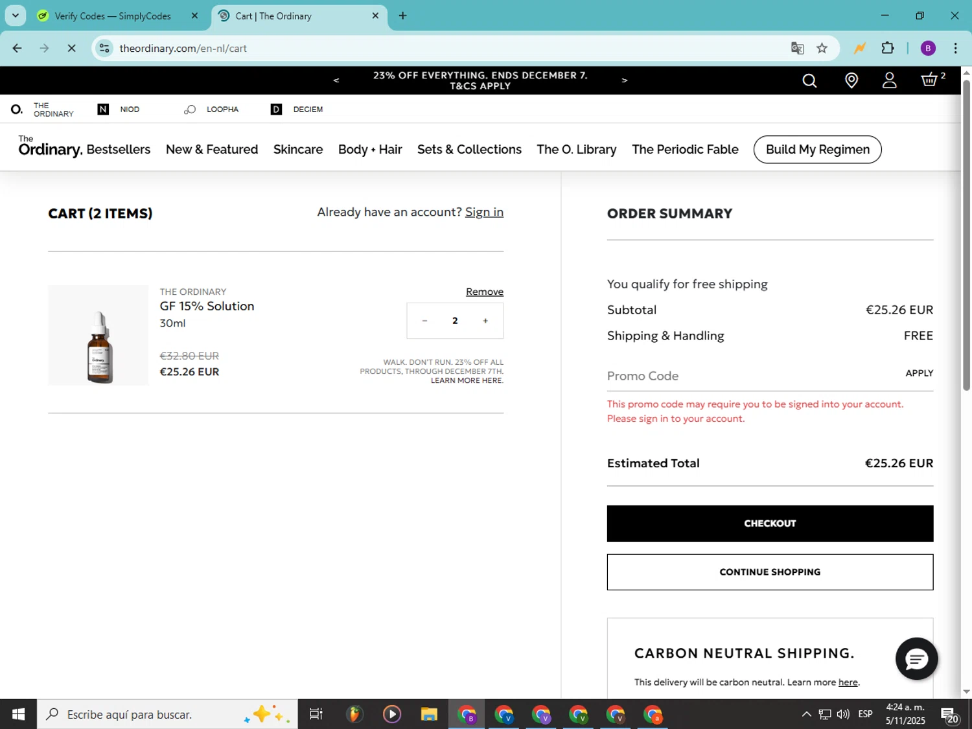Click the CONTINUE SHOPPING button

[x=770, y=572]
